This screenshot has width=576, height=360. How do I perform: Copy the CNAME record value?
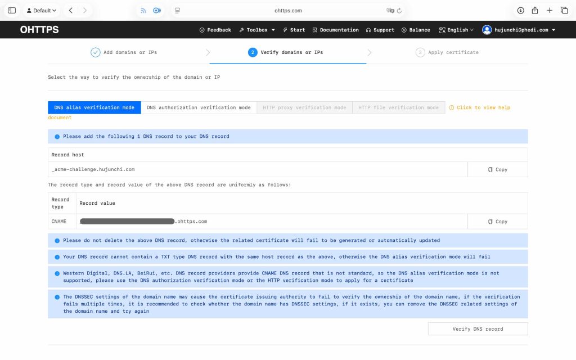pyautogui.click(x=497, y=222)
